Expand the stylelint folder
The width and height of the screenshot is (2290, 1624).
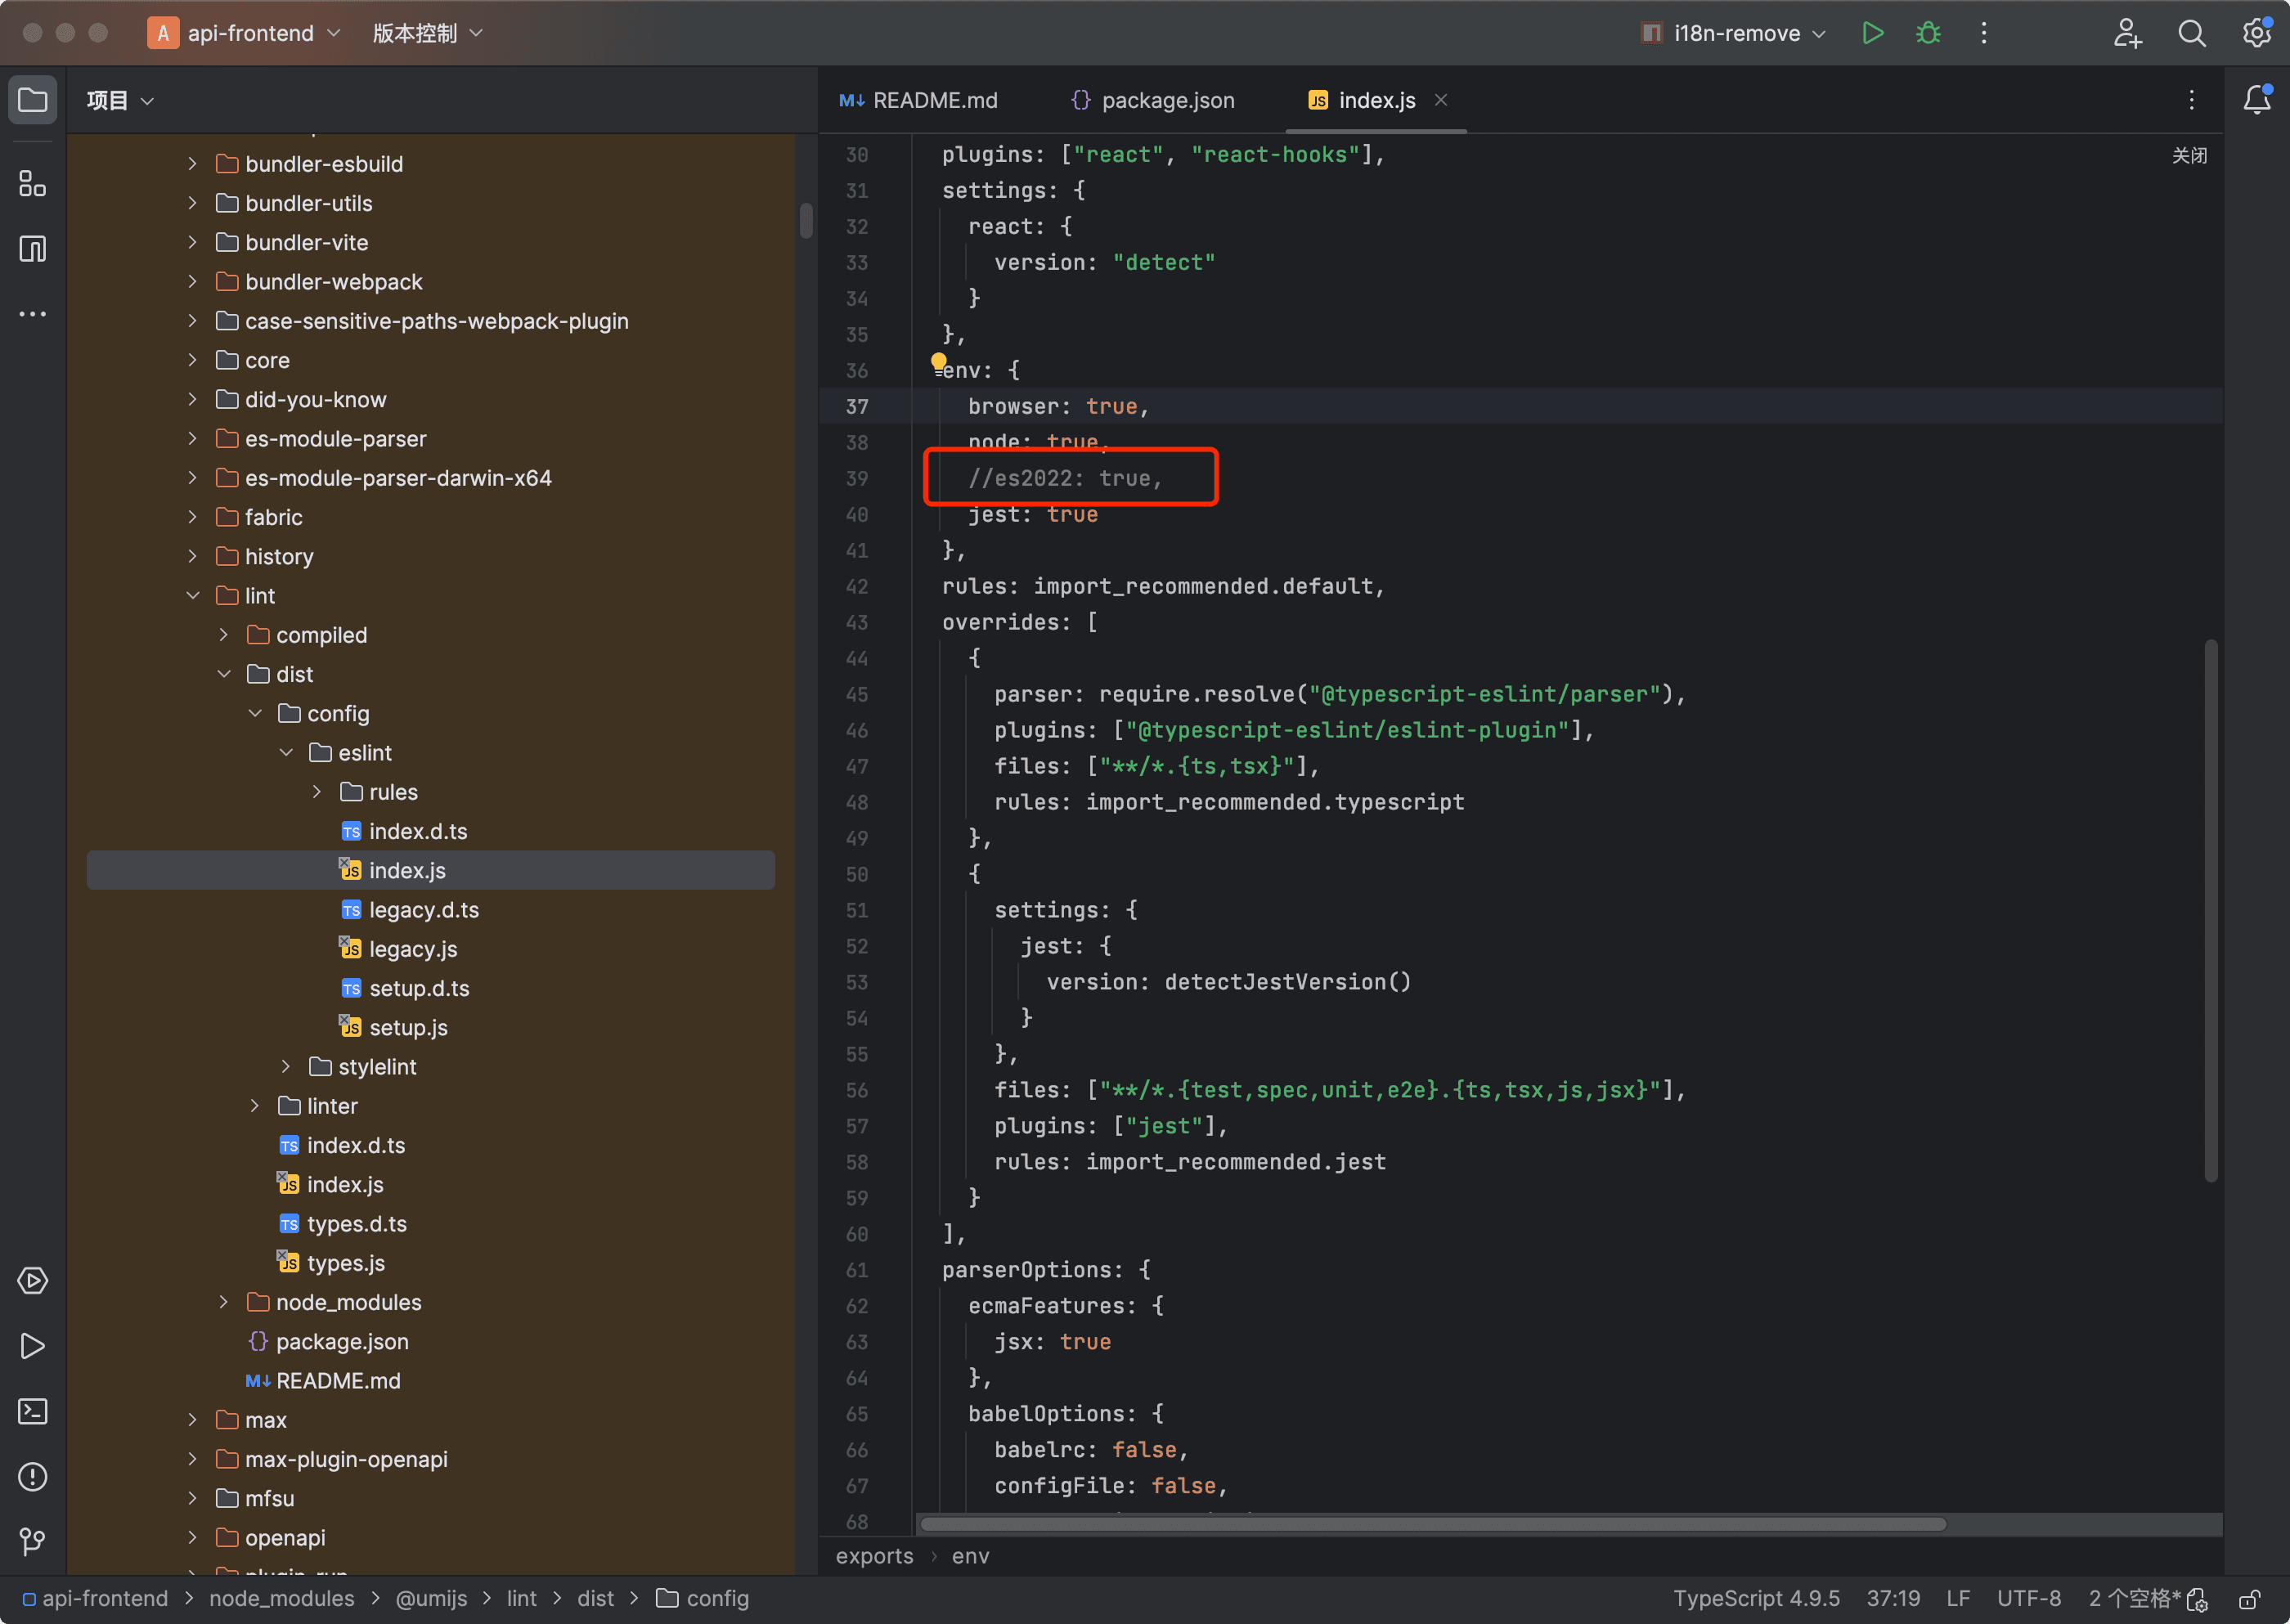pos(286,1067)
